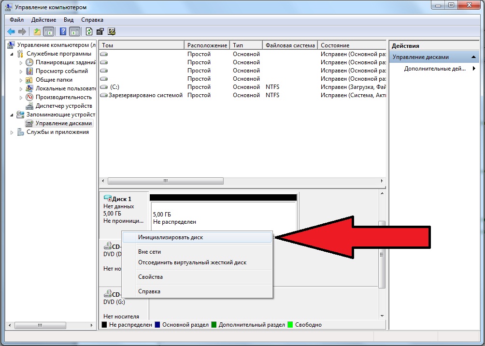The width and height of the screenshot is (485, 346).
Task: Click bright green Свободно legend swatch
Action: pos(290,325)
